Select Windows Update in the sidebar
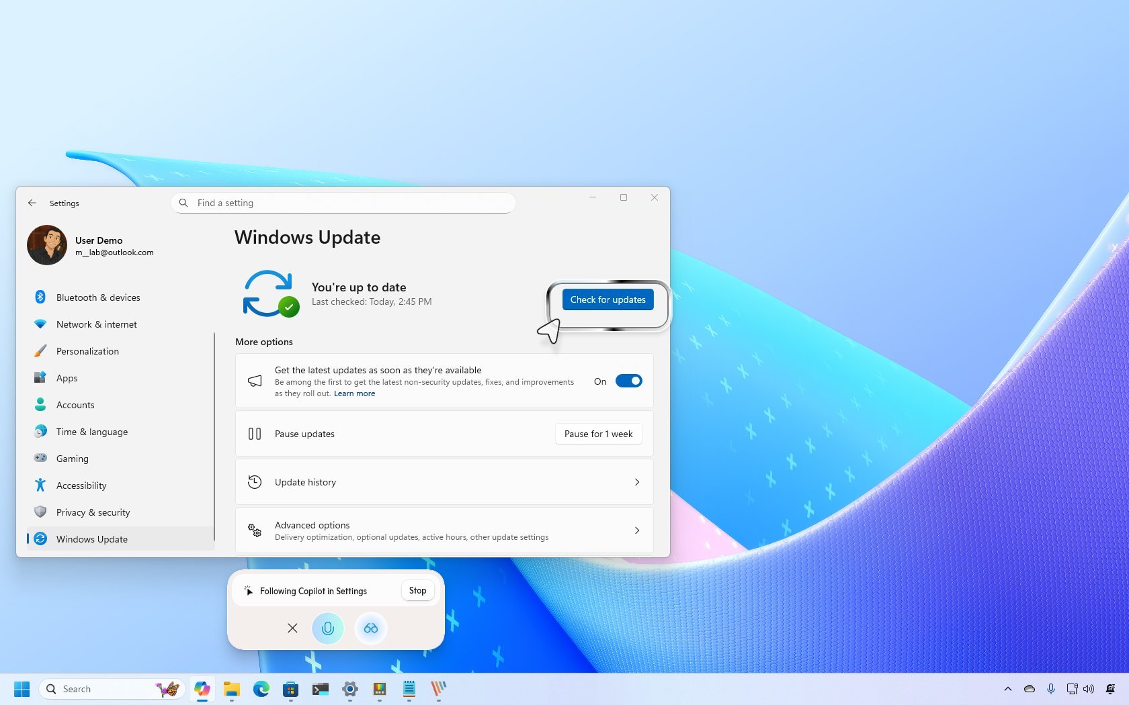Screen dimensions: 1129x705 [92, 538]
